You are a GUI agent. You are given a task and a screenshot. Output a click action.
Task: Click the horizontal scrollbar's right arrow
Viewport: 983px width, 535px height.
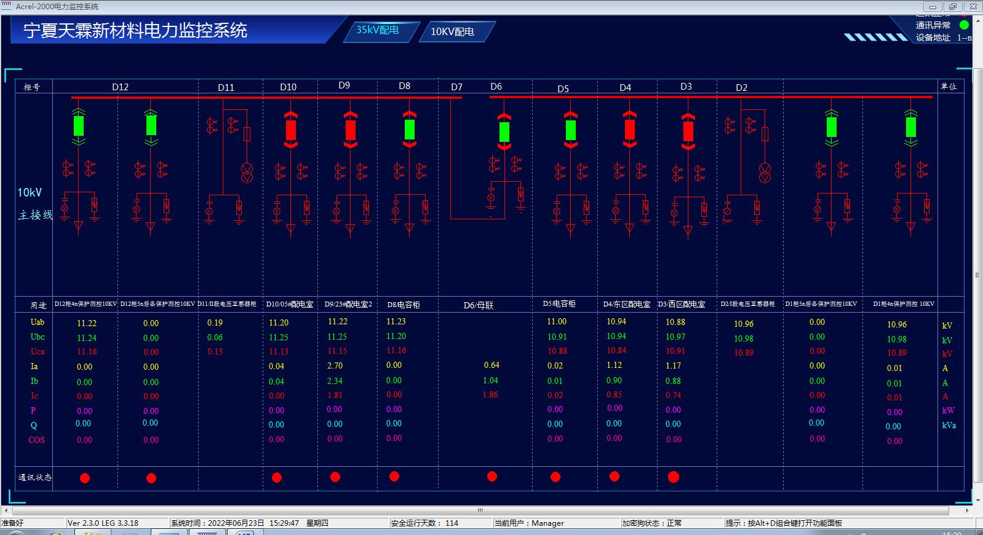click(968, 510)
